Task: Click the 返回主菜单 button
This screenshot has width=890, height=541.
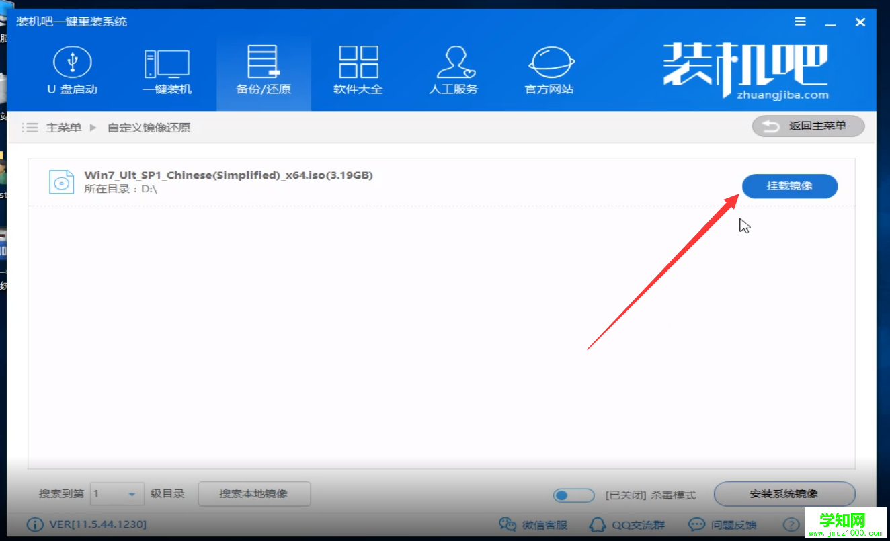Action: tap(808, 126)
